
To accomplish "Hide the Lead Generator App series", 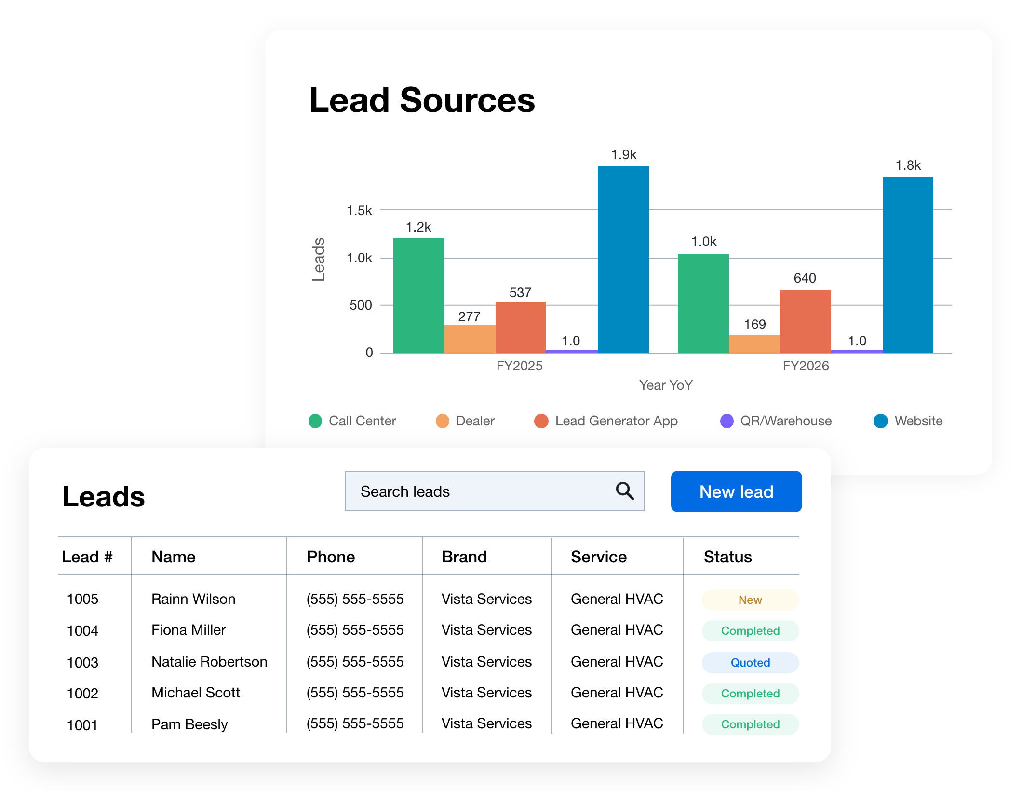I will [x=606, y=421].
